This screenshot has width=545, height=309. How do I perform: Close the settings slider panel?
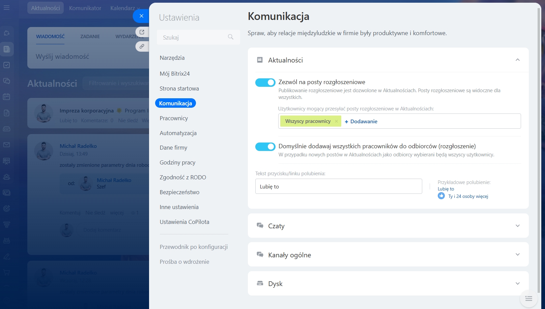point(141,16)
